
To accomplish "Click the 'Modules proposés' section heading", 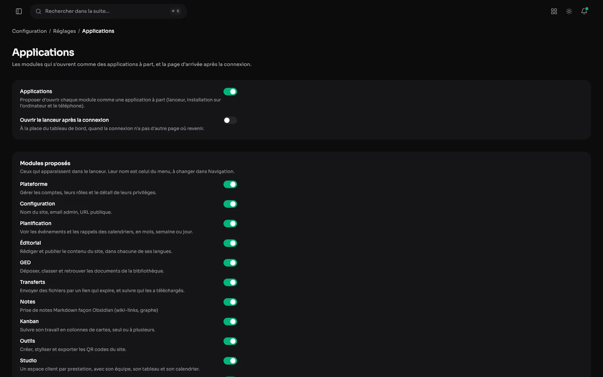I will pyautogui.click(x=45, y=163).
